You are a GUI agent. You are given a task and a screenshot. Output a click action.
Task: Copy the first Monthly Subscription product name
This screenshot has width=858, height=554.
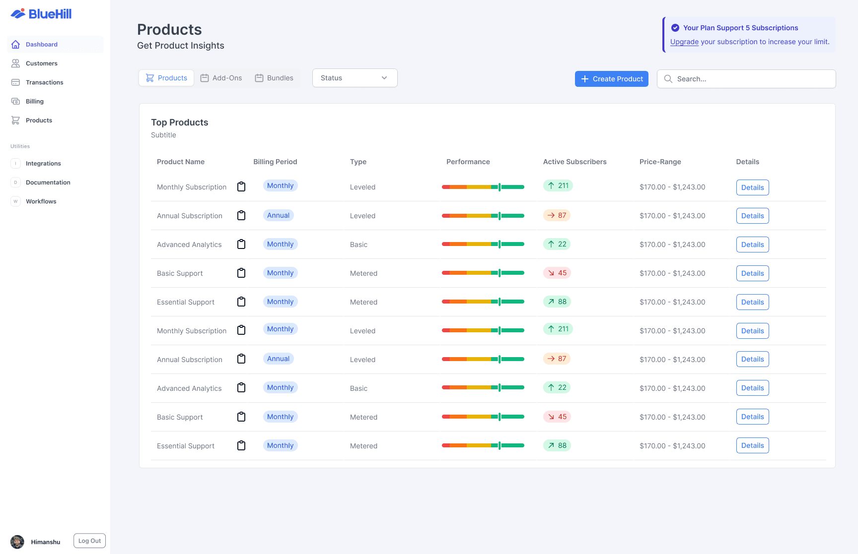tap(241, 187)
